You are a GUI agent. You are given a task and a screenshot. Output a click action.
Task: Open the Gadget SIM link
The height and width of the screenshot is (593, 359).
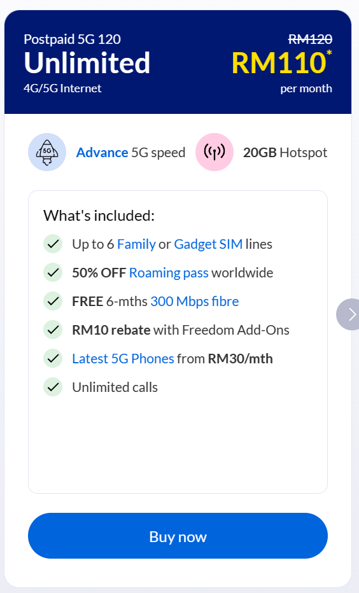pos(208,244)
